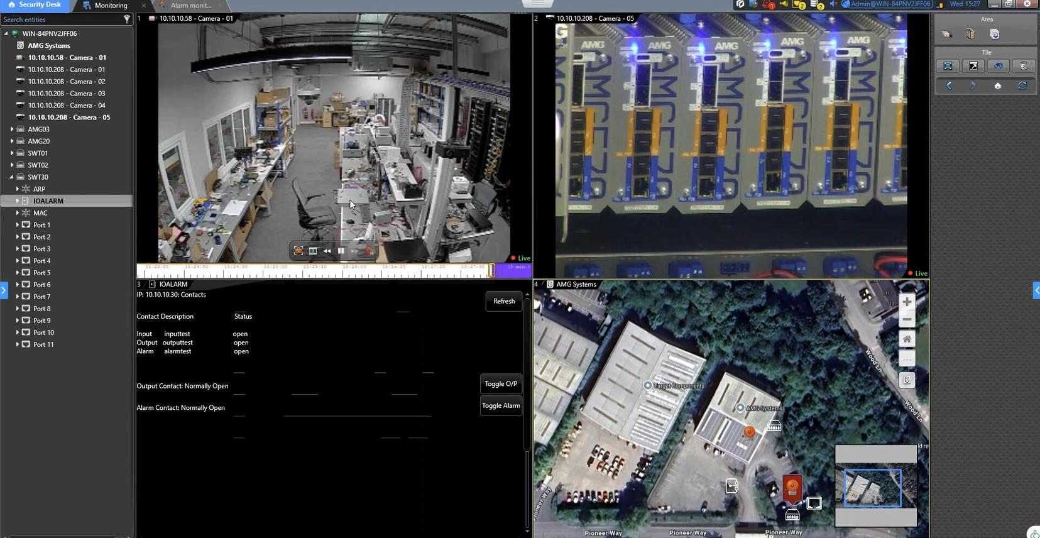Expand the AMG03 tree node
1040x538 pixels.
coord(12,129)
